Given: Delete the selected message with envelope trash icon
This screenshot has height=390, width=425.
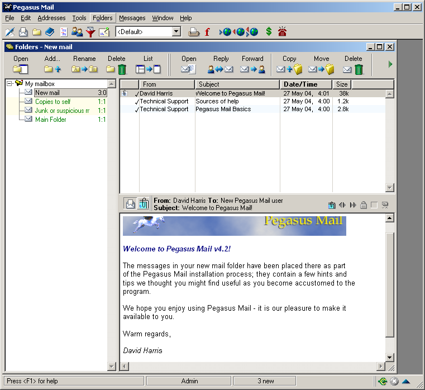Looking at the screenshot, I should click(x=353, y=65).
